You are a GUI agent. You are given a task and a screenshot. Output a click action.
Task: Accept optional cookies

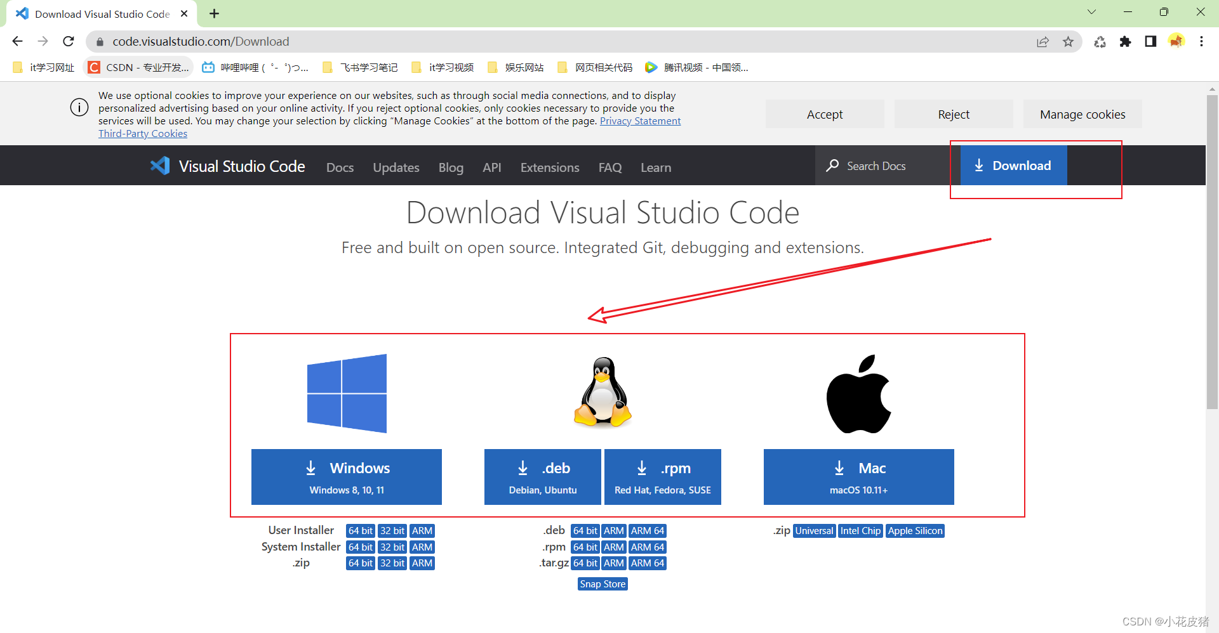coord(825,114)
